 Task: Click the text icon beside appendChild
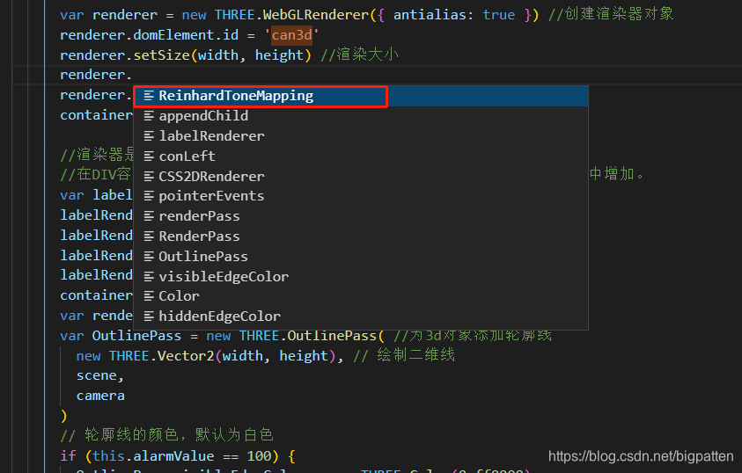pos(149,116)
